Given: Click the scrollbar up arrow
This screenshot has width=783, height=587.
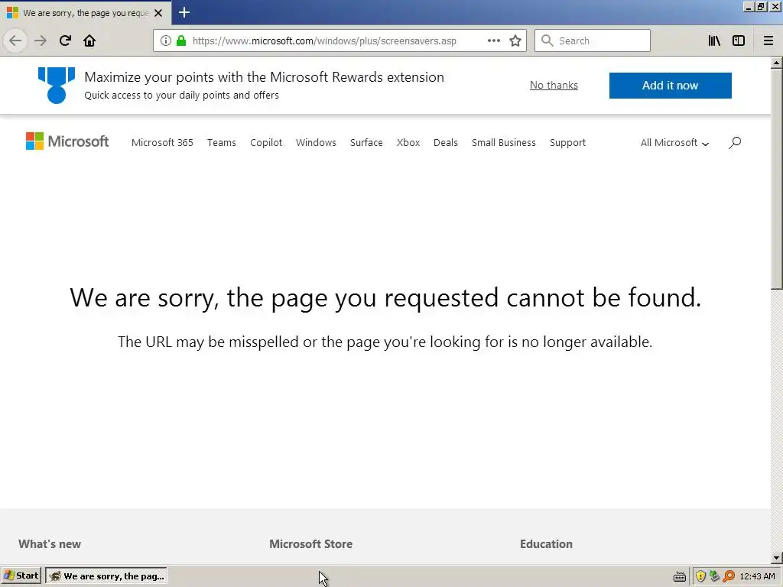Looking at the screenshot, I should 776,63.
